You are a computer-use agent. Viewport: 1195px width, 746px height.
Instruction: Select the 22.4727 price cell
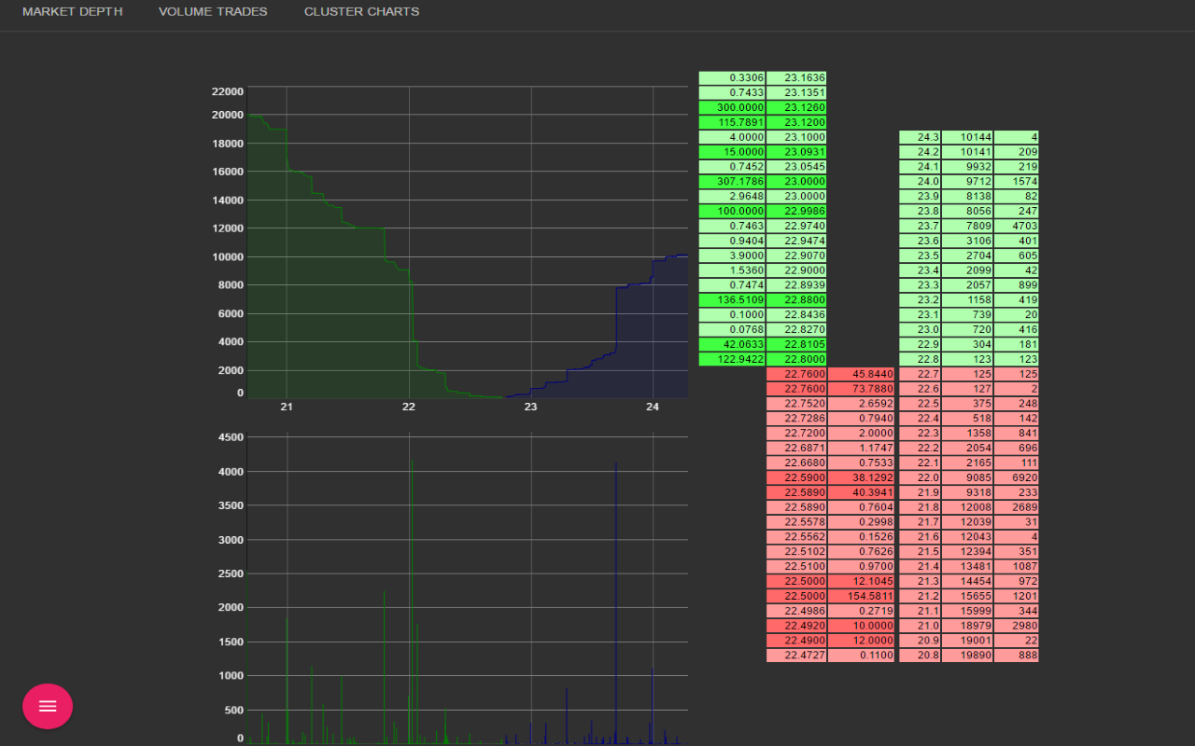pos(796,656)
